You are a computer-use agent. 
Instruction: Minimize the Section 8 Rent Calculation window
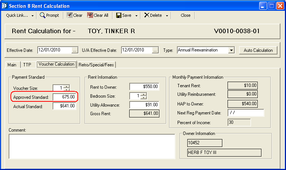pyautogui.click(x=263, y=6)
